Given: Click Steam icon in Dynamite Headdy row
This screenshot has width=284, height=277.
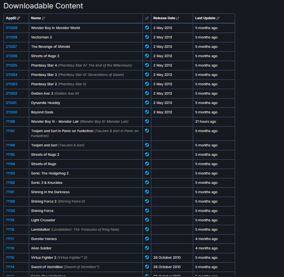Looking at the screenshot, I should (147, 103).
